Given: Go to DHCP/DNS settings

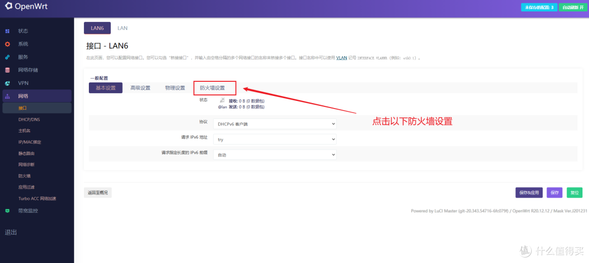Looking at the screenshot, I should [x=28, y=119].
